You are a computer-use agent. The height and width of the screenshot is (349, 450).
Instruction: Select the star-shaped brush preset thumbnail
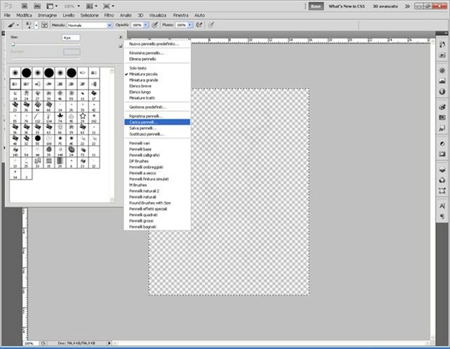pos(83,116)
